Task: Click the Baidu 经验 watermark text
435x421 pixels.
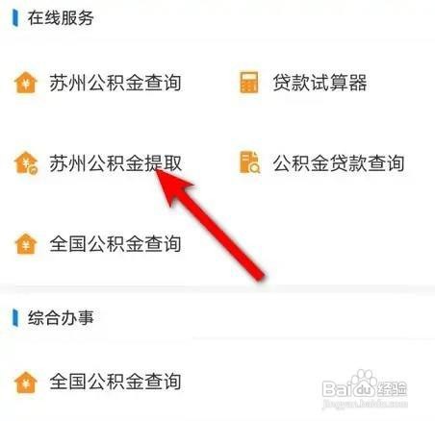Action: [x=392, y=388]
